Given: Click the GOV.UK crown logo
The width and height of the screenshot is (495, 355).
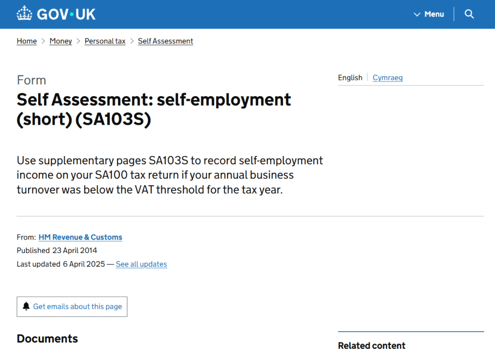Looking at the screenshot, I should tap(24, 14).
